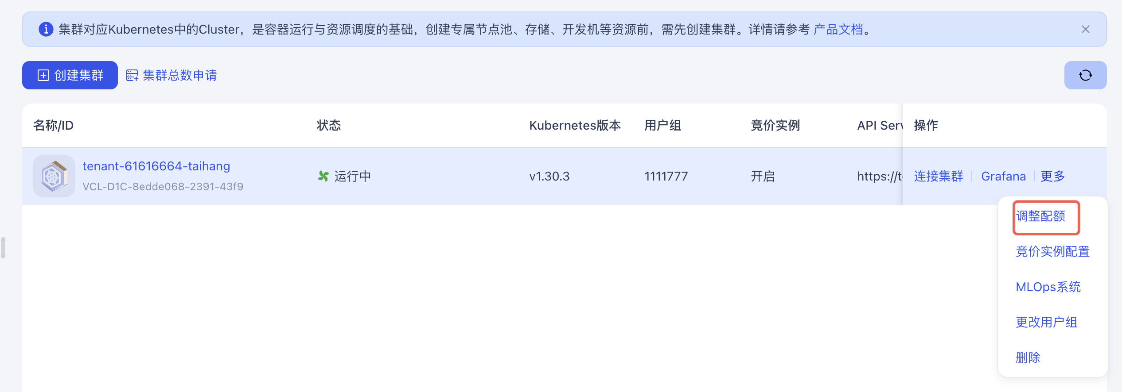Select 更改用户组 menu option
This screenshot has height=392, width=1122.
[x=1046, y=323]
